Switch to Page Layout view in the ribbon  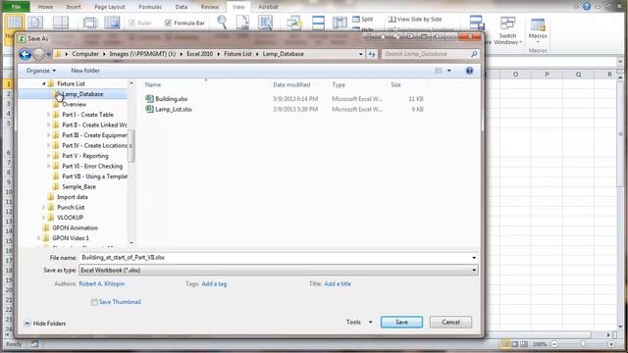[x=35, y=23]
